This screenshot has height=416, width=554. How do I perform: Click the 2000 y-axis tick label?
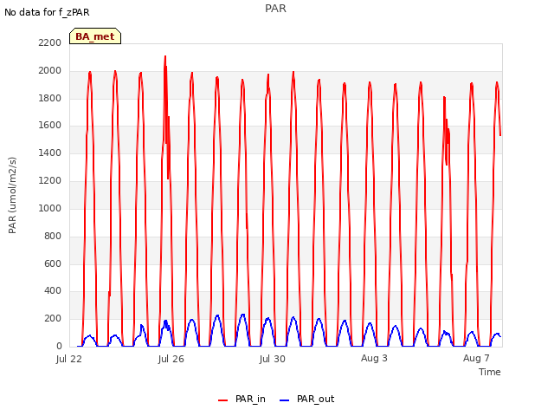50,71
